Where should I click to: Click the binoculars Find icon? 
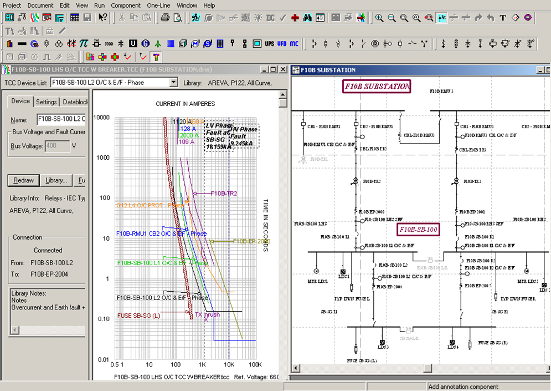[x=307, y=18]
